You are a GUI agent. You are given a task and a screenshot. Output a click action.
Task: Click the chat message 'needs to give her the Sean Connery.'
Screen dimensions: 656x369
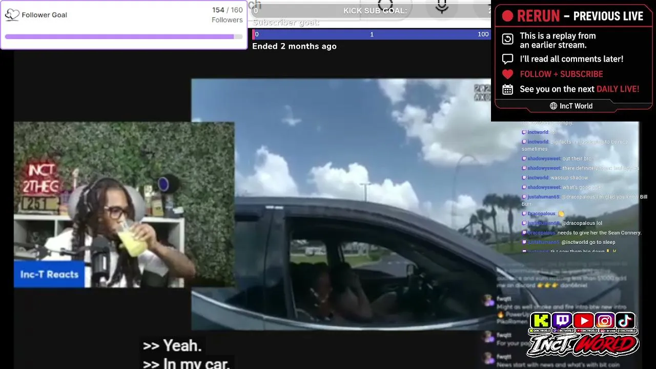click(x=599, y=233)
